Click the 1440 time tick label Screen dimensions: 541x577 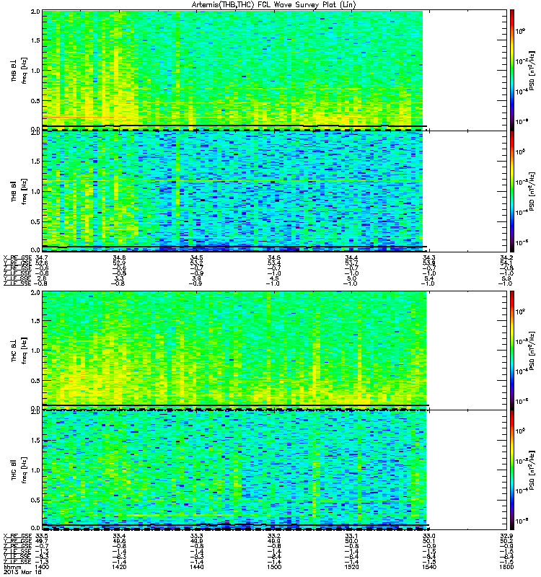[196, 567]
